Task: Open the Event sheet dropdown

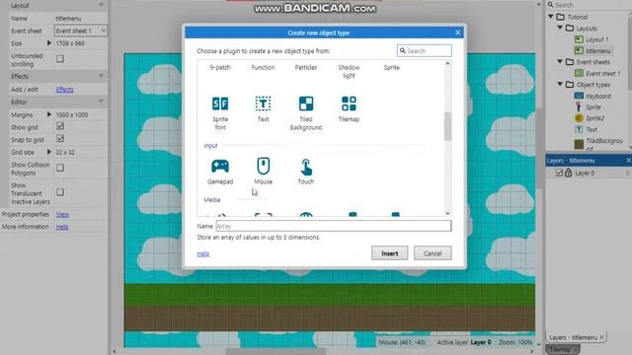Action: click(81, 31)
